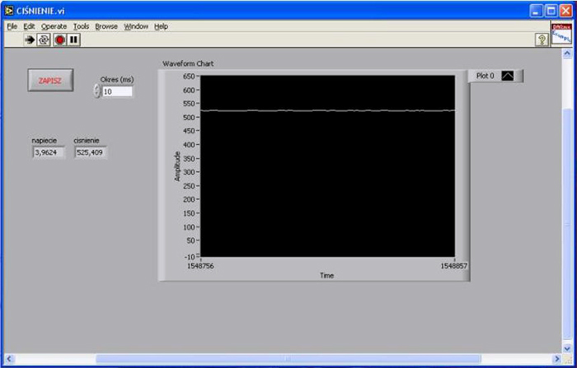577x368 pixels.
Task: Click the napiecie indicator showing 3,9624
Action: 49,152
